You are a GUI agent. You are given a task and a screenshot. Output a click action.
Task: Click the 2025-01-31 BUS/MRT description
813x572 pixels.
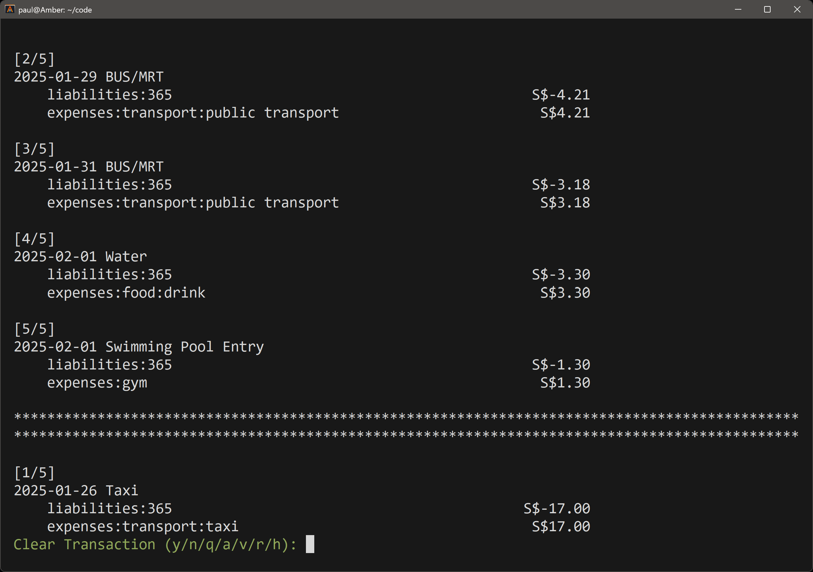[x=88, y=166]
